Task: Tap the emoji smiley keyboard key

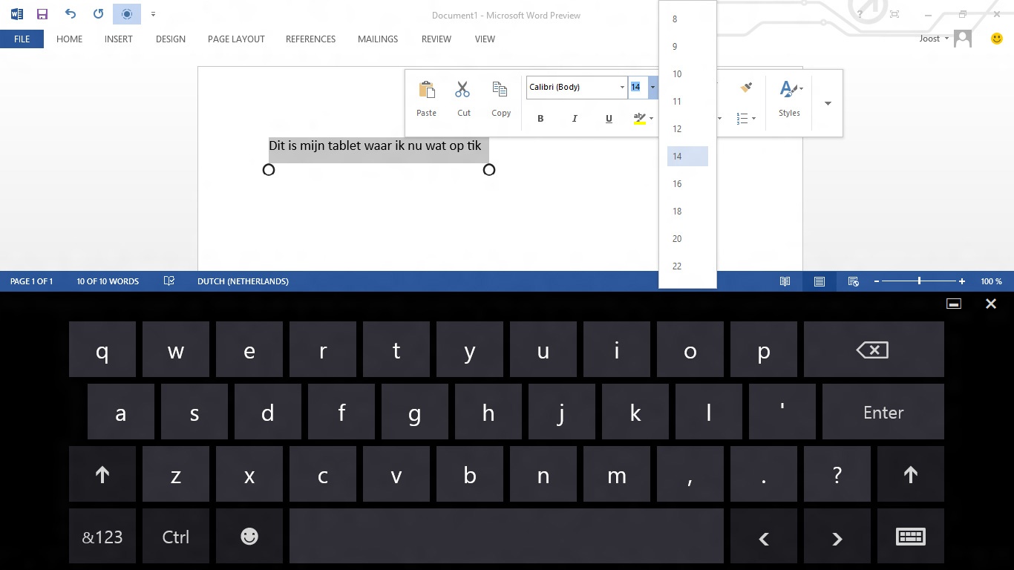Action: 249,537
